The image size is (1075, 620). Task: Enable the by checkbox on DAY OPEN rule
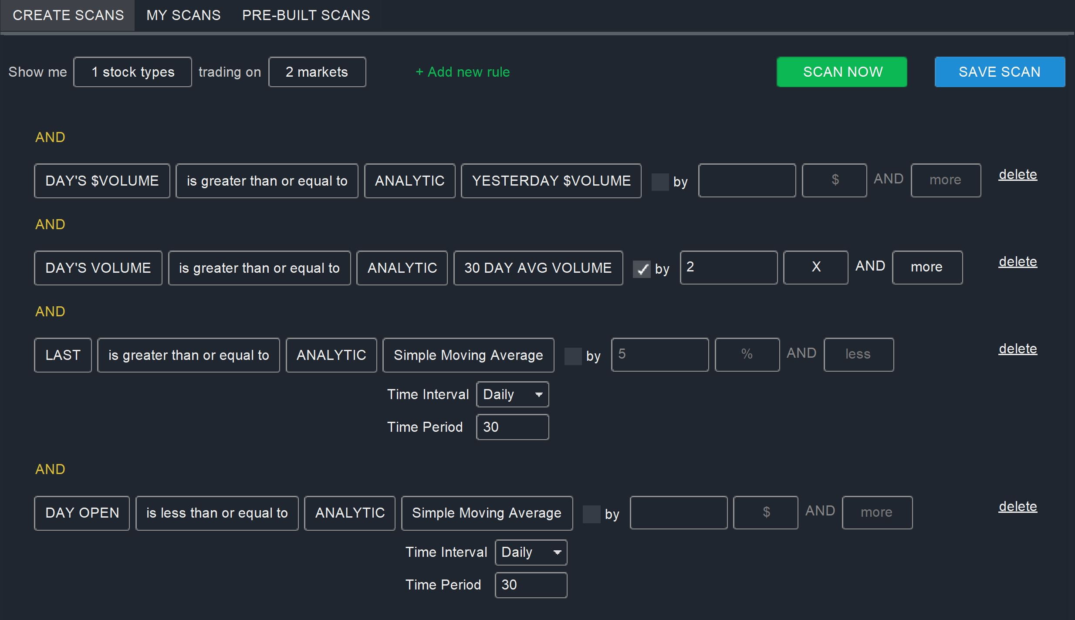[593, 514]
